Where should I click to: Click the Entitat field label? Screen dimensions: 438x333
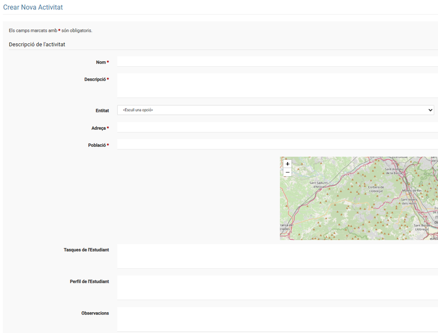[102, 111]
